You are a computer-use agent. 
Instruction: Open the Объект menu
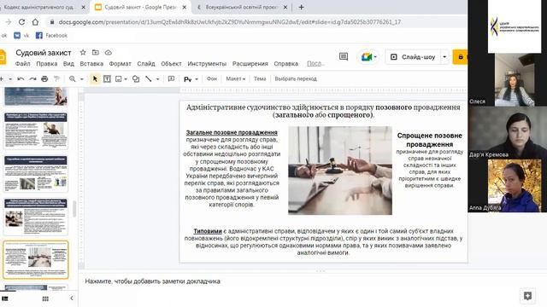(171, 64)
